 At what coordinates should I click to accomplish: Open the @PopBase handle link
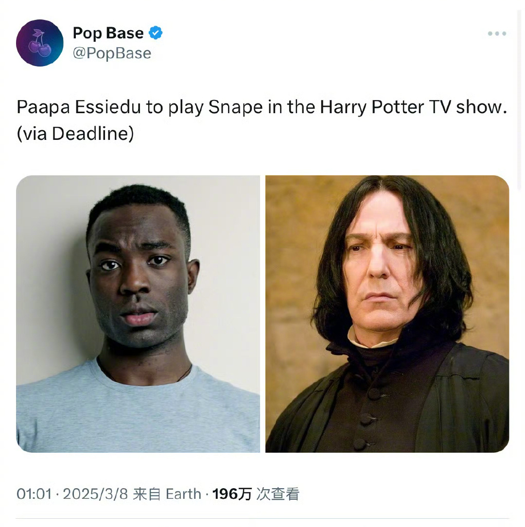pos(112,53)
